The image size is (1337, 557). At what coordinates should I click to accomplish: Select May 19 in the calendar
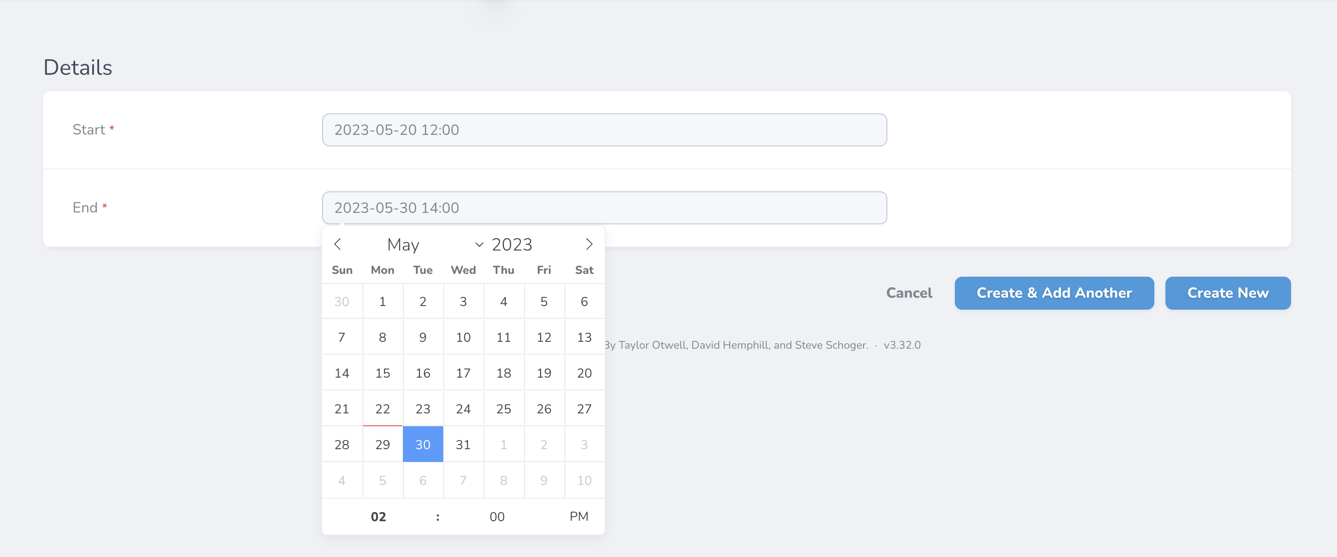(544, 373)
